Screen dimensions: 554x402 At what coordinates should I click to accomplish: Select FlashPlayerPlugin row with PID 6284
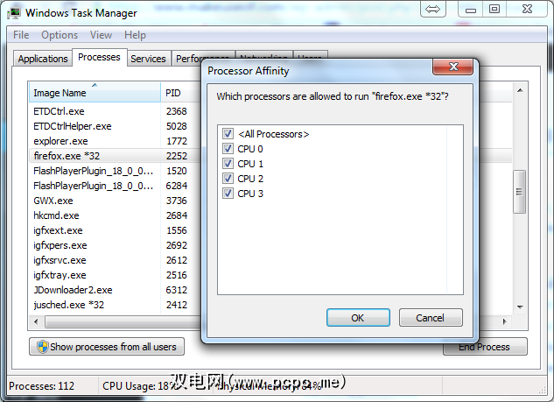pos(115,186)
